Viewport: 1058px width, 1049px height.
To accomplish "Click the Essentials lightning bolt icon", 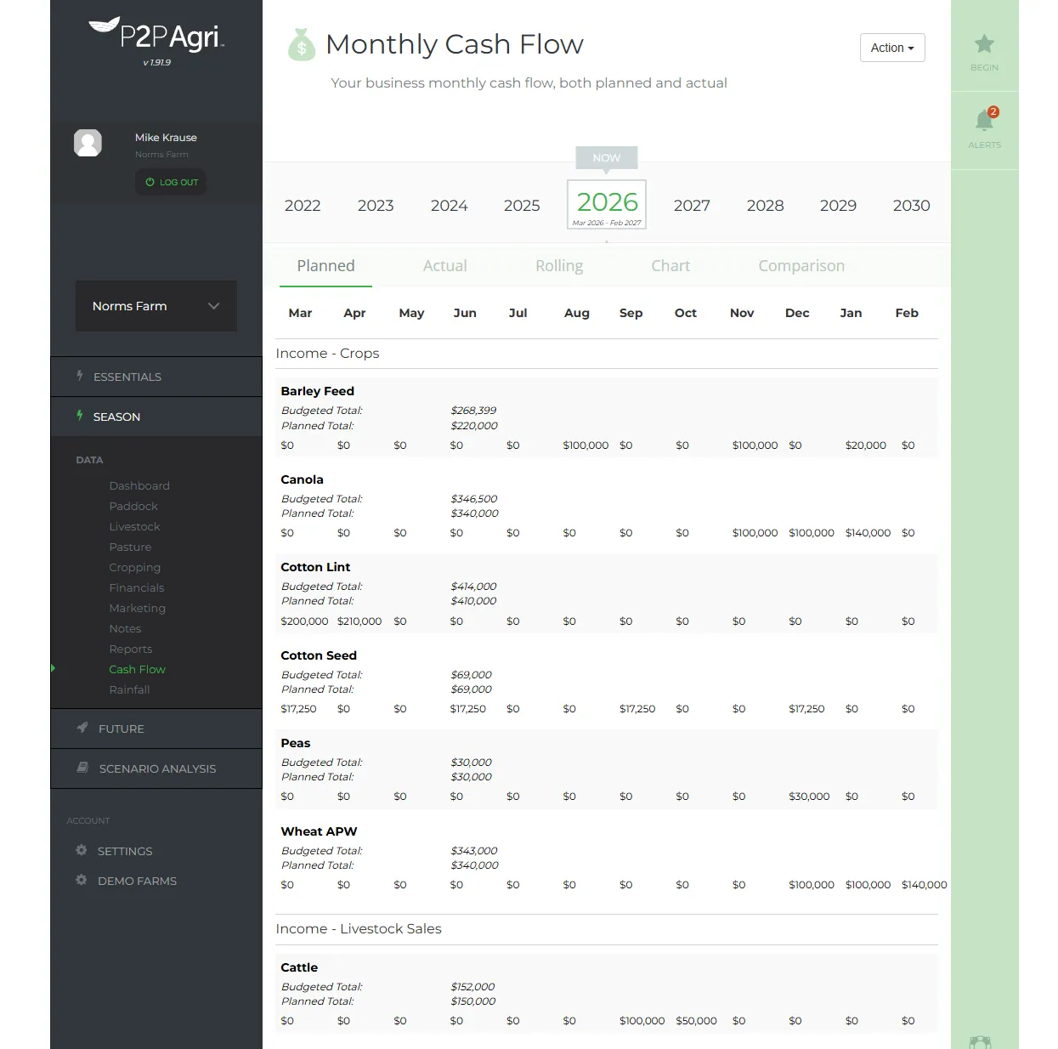I will (79, 376).
